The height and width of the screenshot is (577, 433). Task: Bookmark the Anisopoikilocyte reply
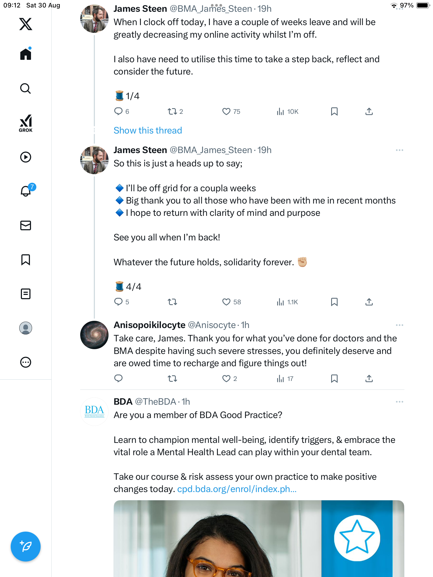click(334, 379)
